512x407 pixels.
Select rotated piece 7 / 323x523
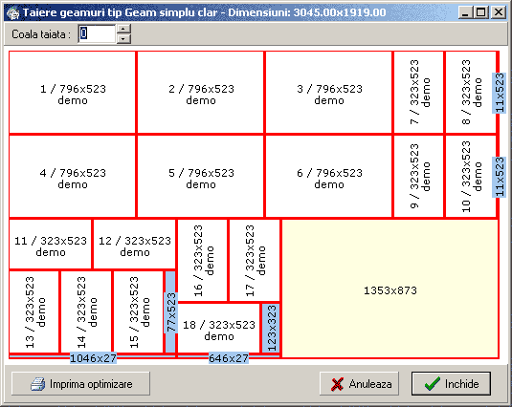[418, 93]
